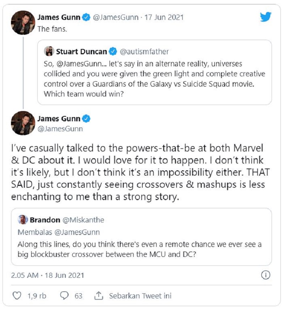Click the share upload arrow icon
Screen dimensions: 284x309
99,296
